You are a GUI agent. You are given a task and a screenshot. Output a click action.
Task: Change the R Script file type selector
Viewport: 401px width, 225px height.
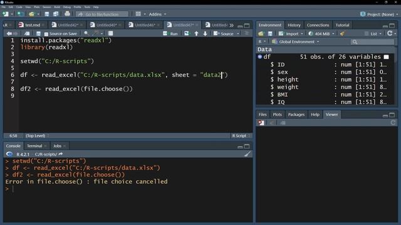(241, 136)
